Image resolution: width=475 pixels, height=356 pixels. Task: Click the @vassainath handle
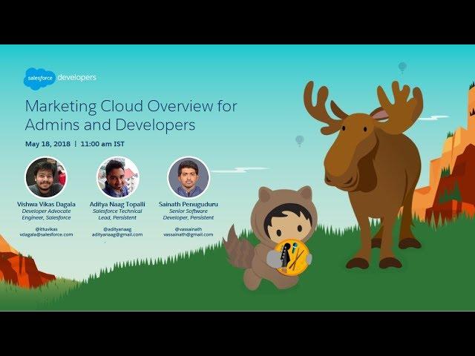click(x=188, y=229)
